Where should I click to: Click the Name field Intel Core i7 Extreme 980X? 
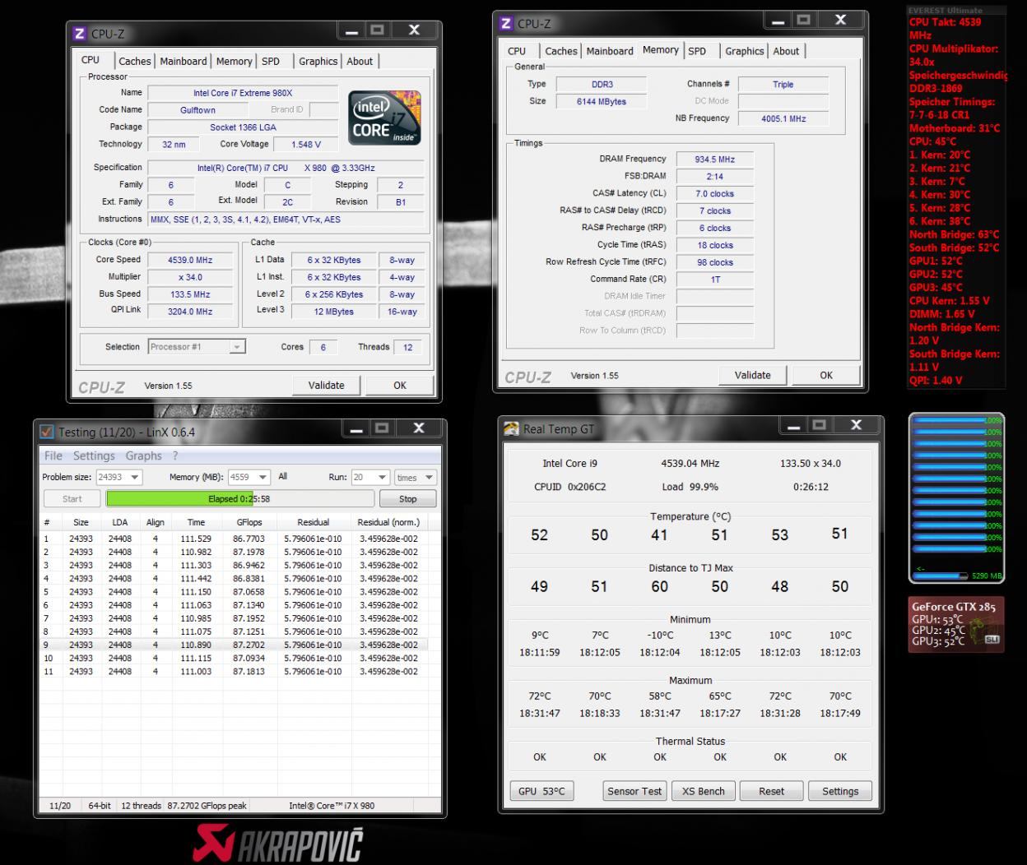pyautogui.click(x=243, y=93)
